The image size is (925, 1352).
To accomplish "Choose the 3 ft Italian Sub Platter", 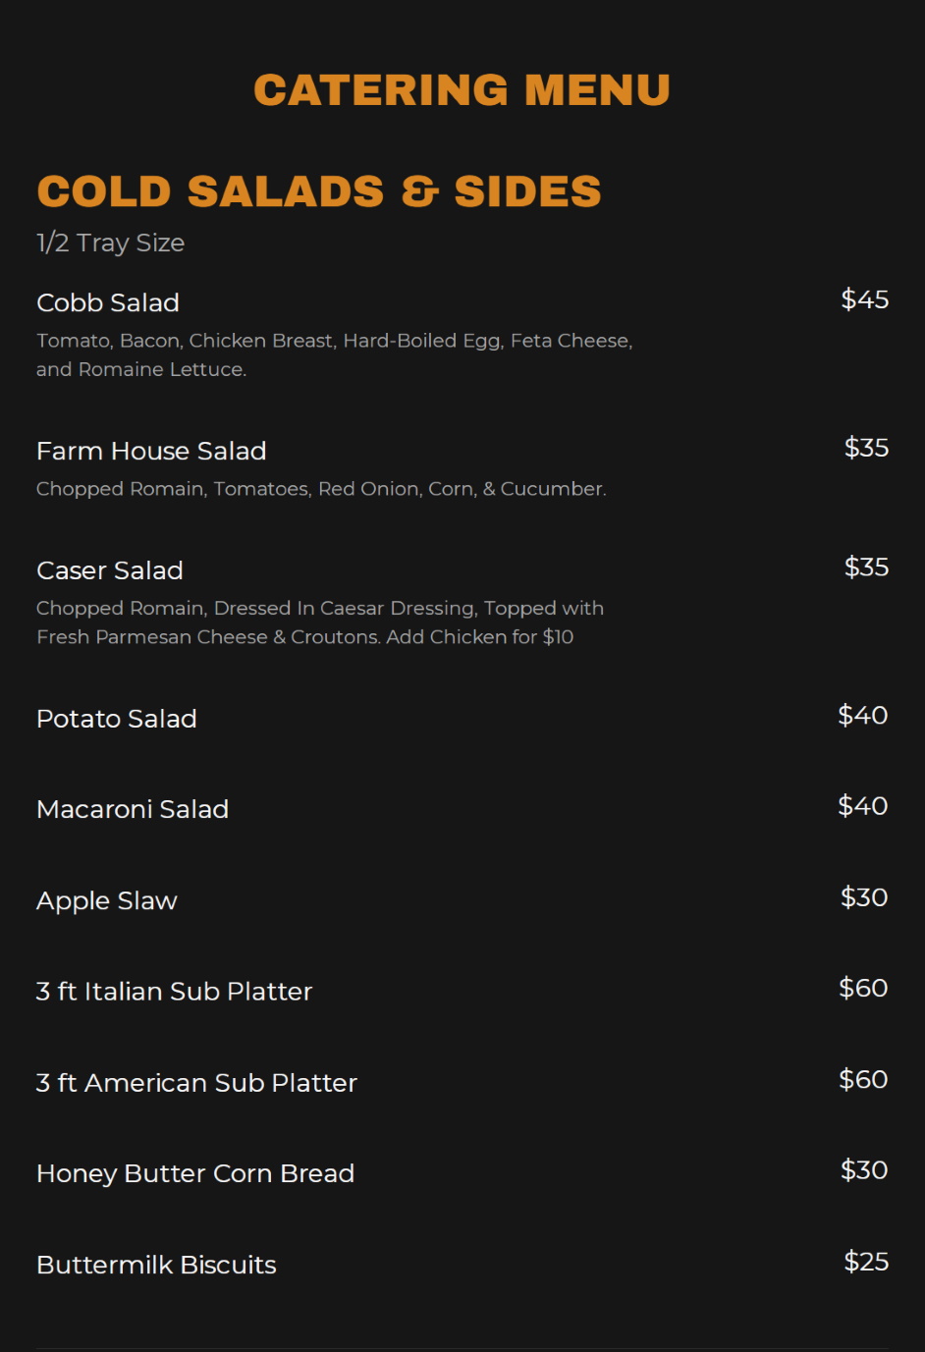I will (x=174, y=992).
